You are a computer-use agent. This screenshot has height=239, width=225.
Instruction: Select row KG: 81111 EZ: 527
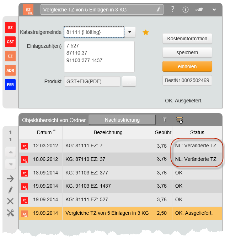pyautogui.click(x=120, y=200)
